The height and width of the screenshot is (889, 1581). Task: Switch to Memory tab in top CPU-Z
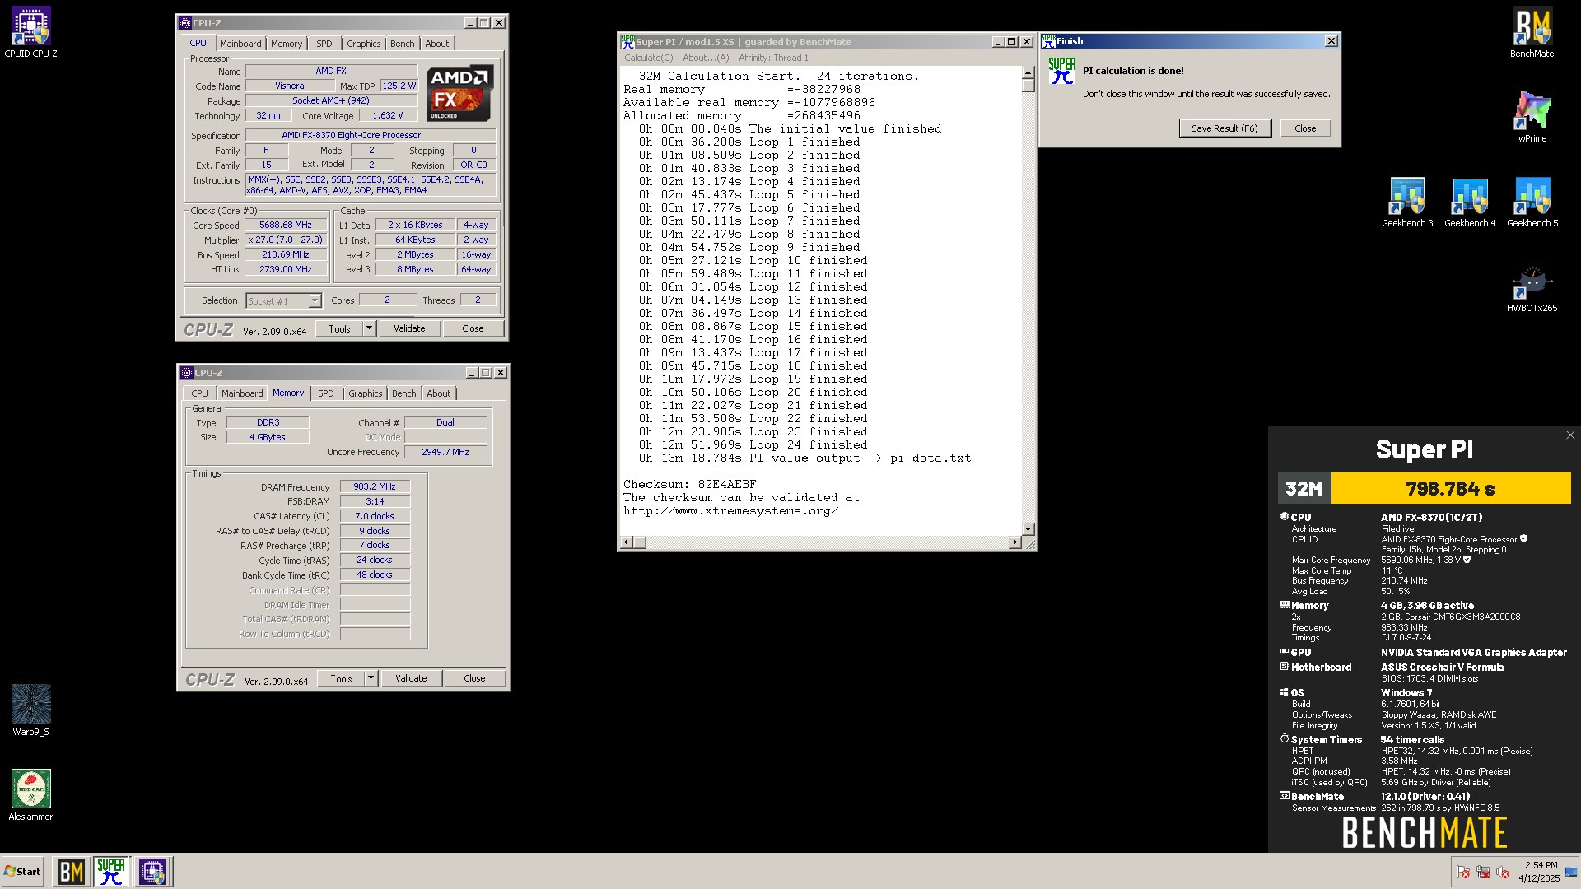[x=287, y=44]
